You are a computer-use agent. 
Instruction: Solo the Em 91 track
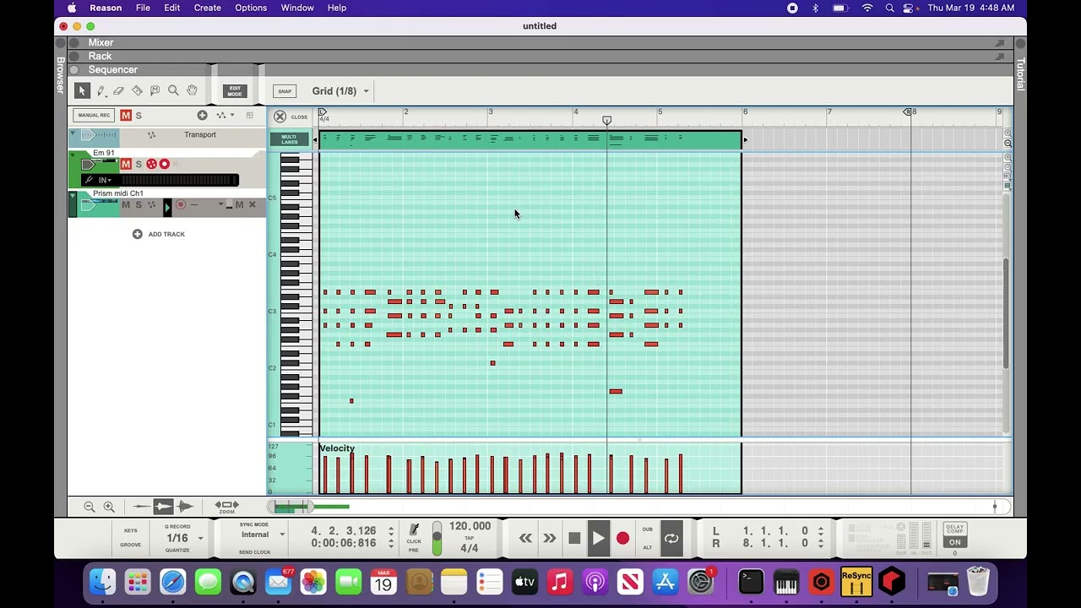(139, 164)
